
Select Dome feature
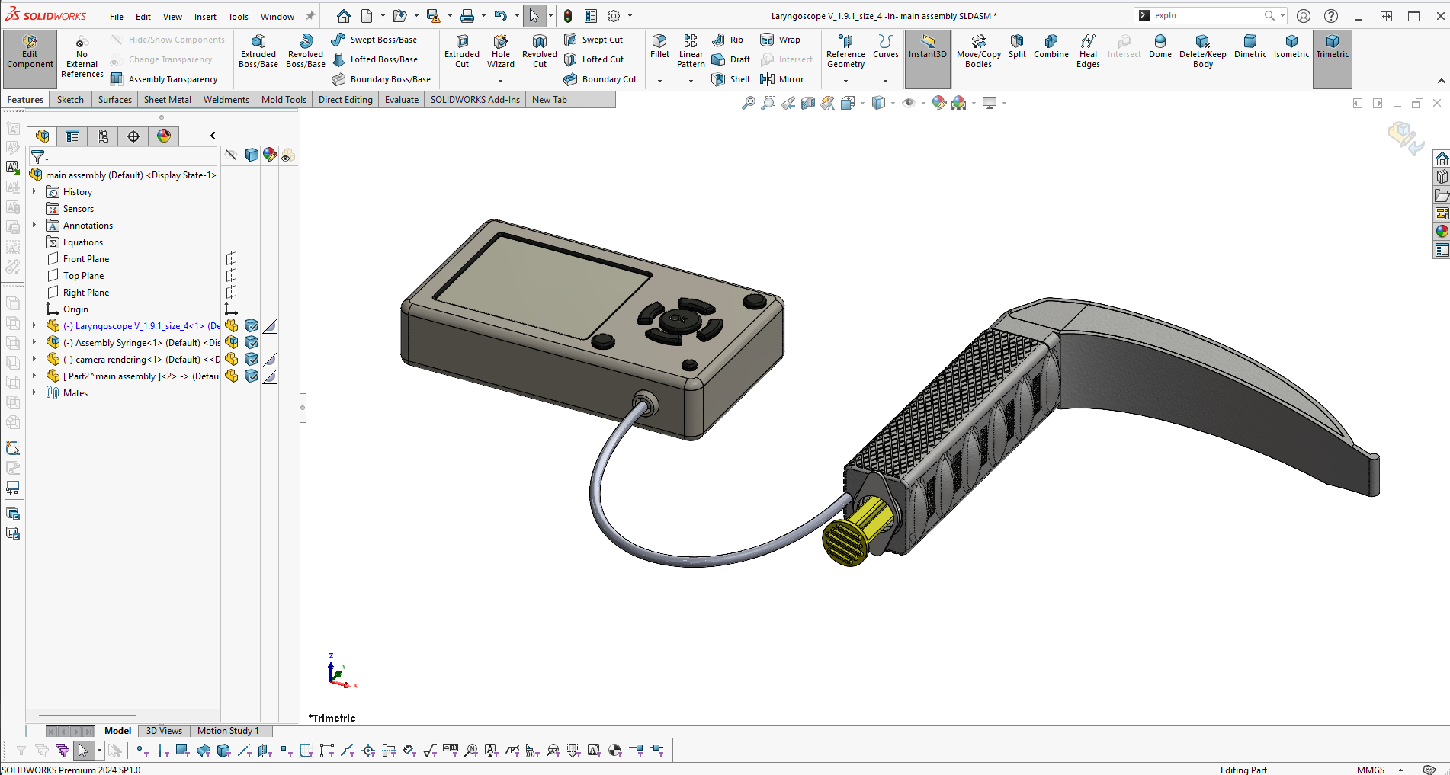point(1160,47)
